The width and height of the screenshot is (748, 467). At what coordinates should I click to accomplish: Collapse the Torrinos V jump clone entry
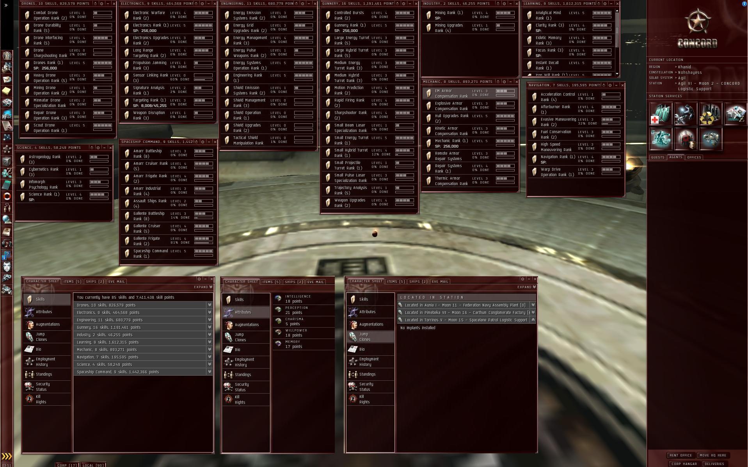tap(533, 320)
